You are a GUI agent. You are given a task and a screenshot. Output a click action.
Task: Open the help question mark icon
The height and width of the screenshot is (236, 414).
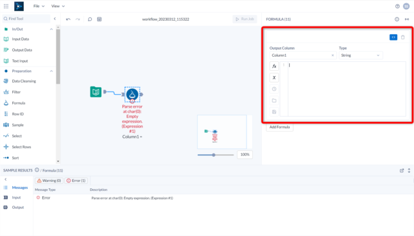397,6
